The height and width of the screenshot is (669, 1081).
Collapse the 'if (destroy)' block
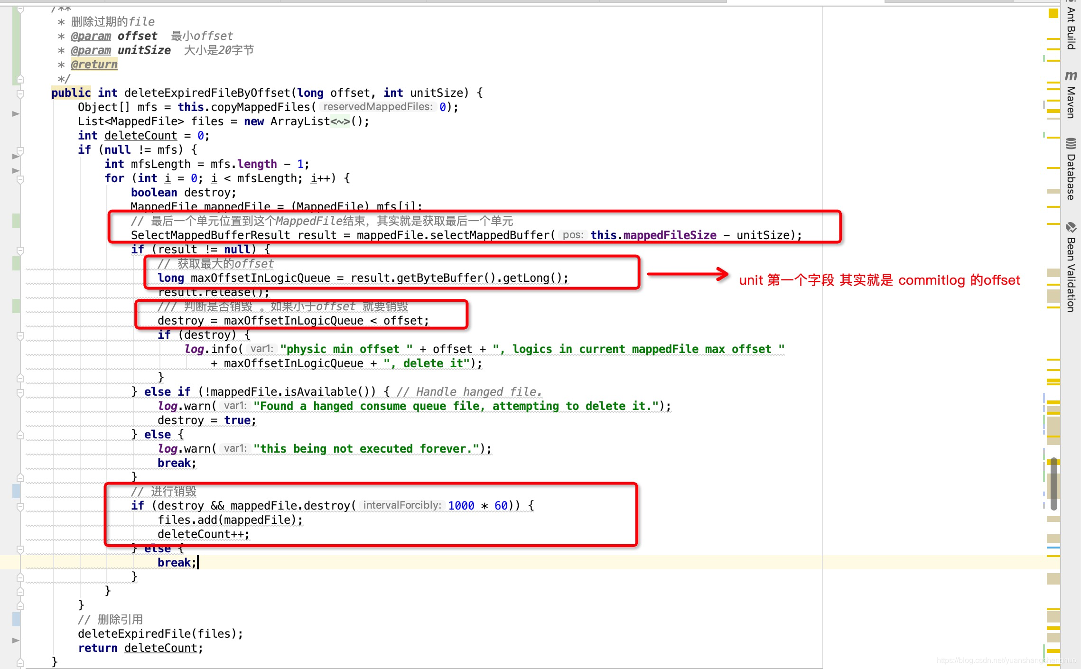click(20, 335)
